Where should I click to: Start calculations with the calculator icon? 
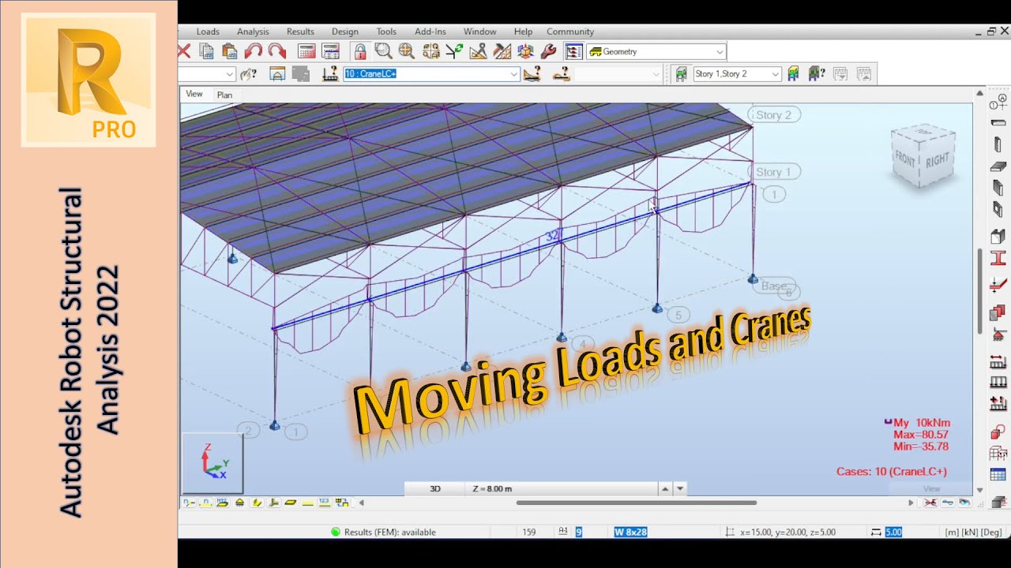(x=306, y=51)
